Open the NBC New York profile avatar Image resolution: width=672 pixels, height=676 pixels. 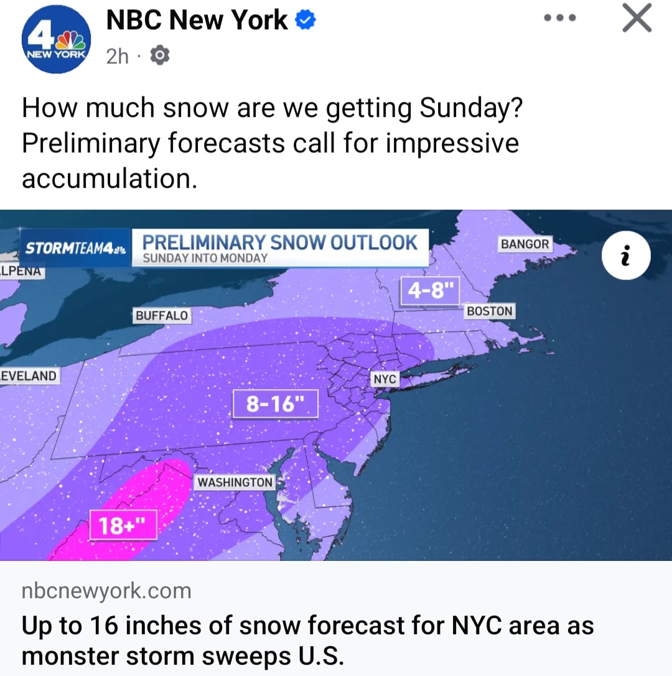[x=56, y=41]
